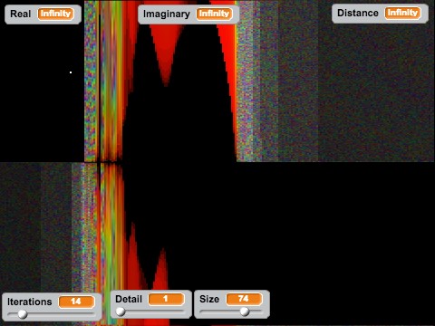This screenshot has height=326, width=435.
Task: Click the Detail value '1'
Action: [166, 299]
